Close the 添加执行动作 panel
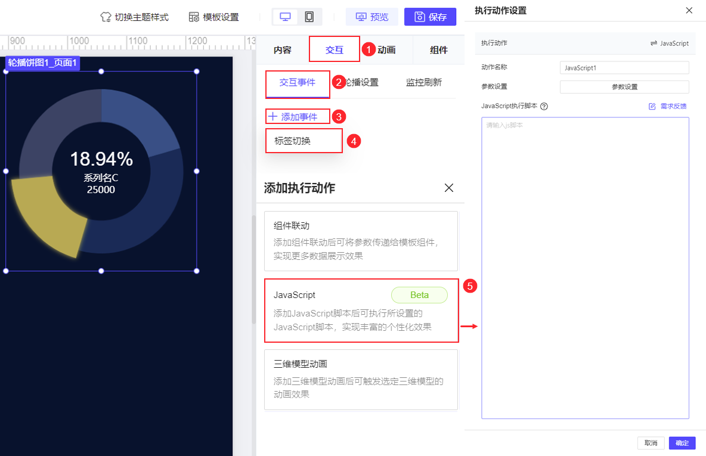The width and height of the screenshot is (706, 456). point(449,188)
